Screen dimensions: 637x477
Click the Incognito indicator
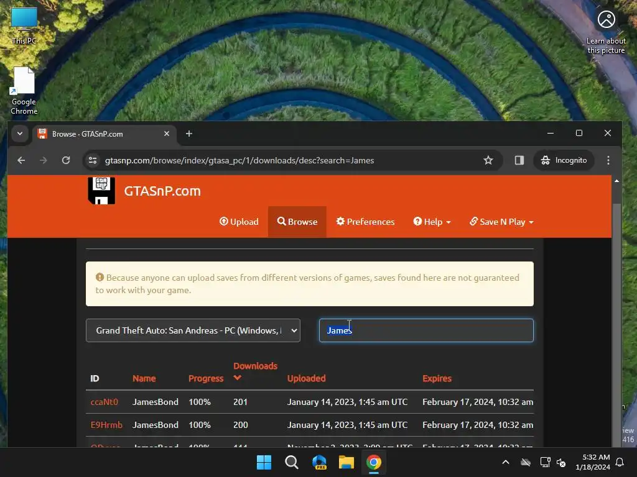(x=564, y=160)
